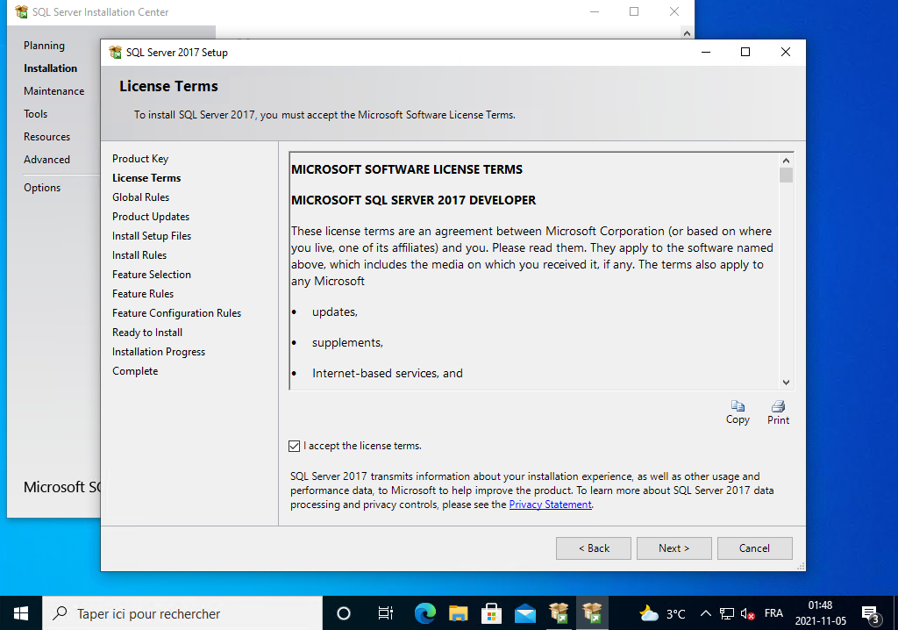The image size is (898, 630).
Task: Click the Next button
Action: [x=673, y=548]
